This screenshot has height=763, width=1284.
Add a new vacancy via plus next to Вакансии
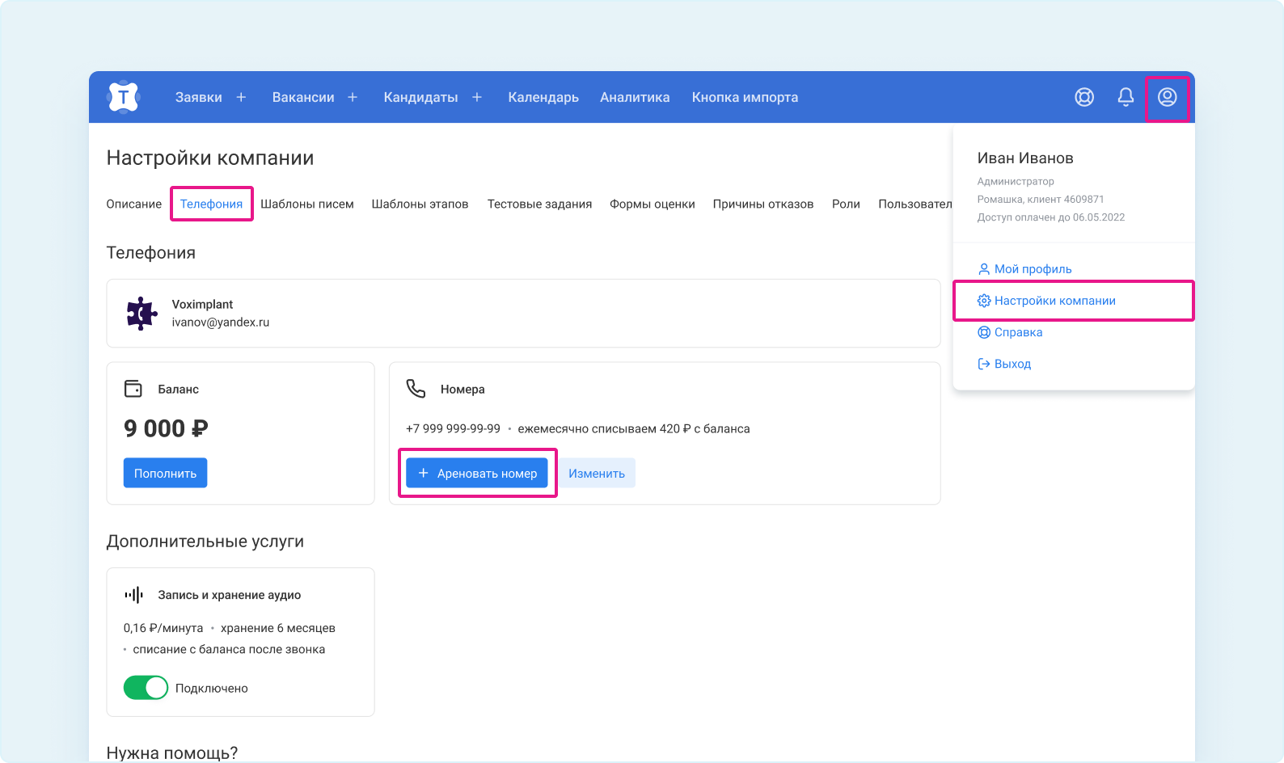click(x=353, y=97)
